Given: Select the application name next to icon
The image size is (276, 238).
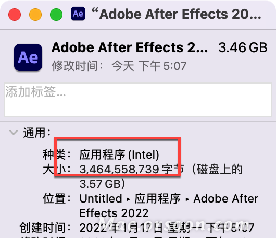Looking at the screenshot, I should 130,47.
